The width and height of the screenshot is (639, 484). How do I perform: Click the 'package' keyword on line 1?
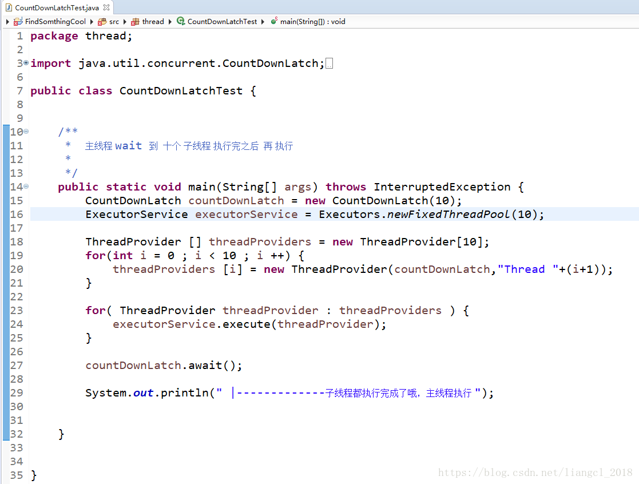[54, 36]
